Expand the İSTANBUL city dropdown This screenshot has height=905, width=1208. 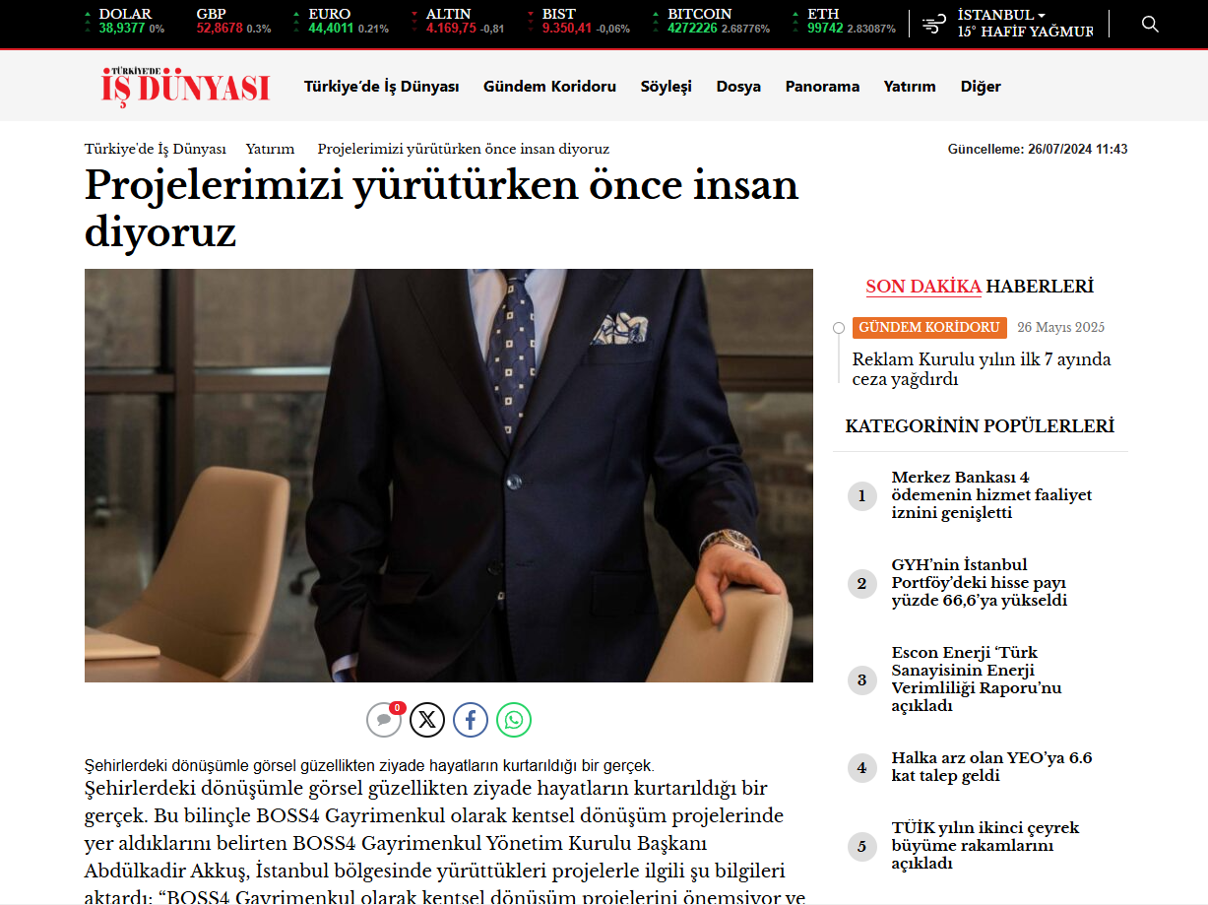point(1001,15)
